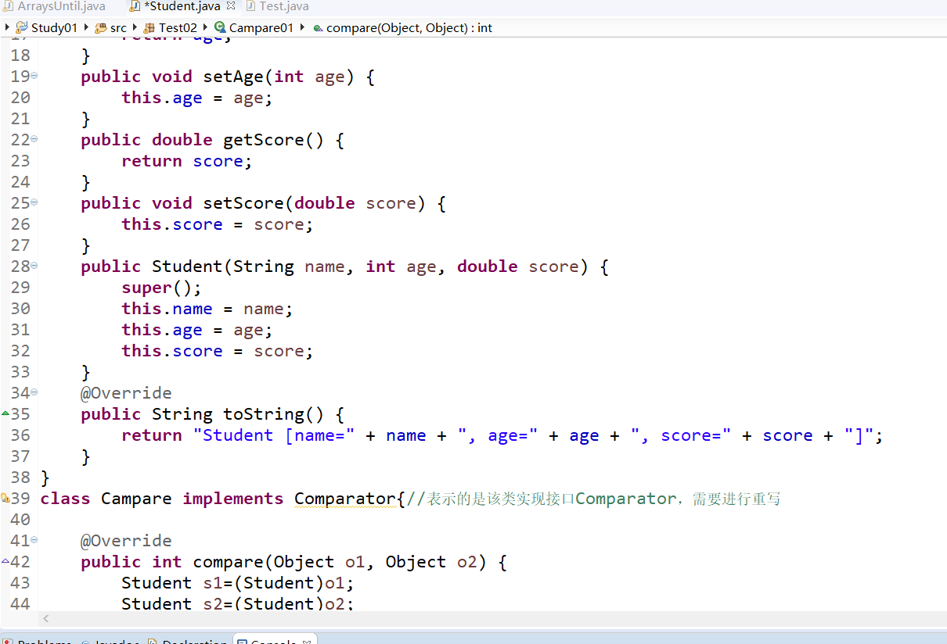The height and width of the screenshot is (644, 947).
Task: Open the Problems view tab
Action: point(38,641)
